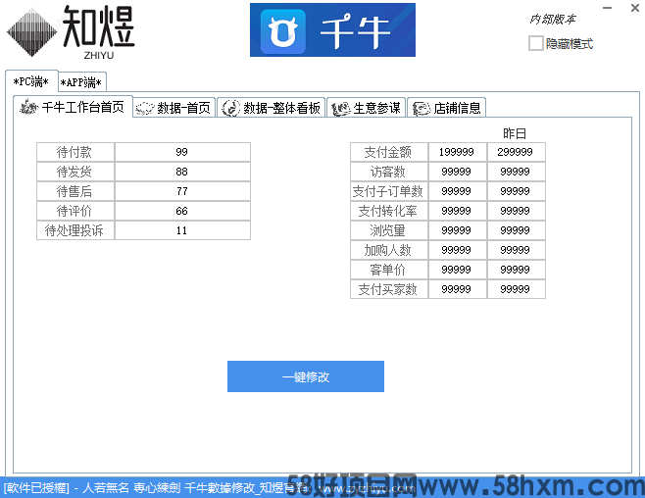Switch to the *APP端* tab
Viewport: 645px width, 498px height.
(81, 82)
